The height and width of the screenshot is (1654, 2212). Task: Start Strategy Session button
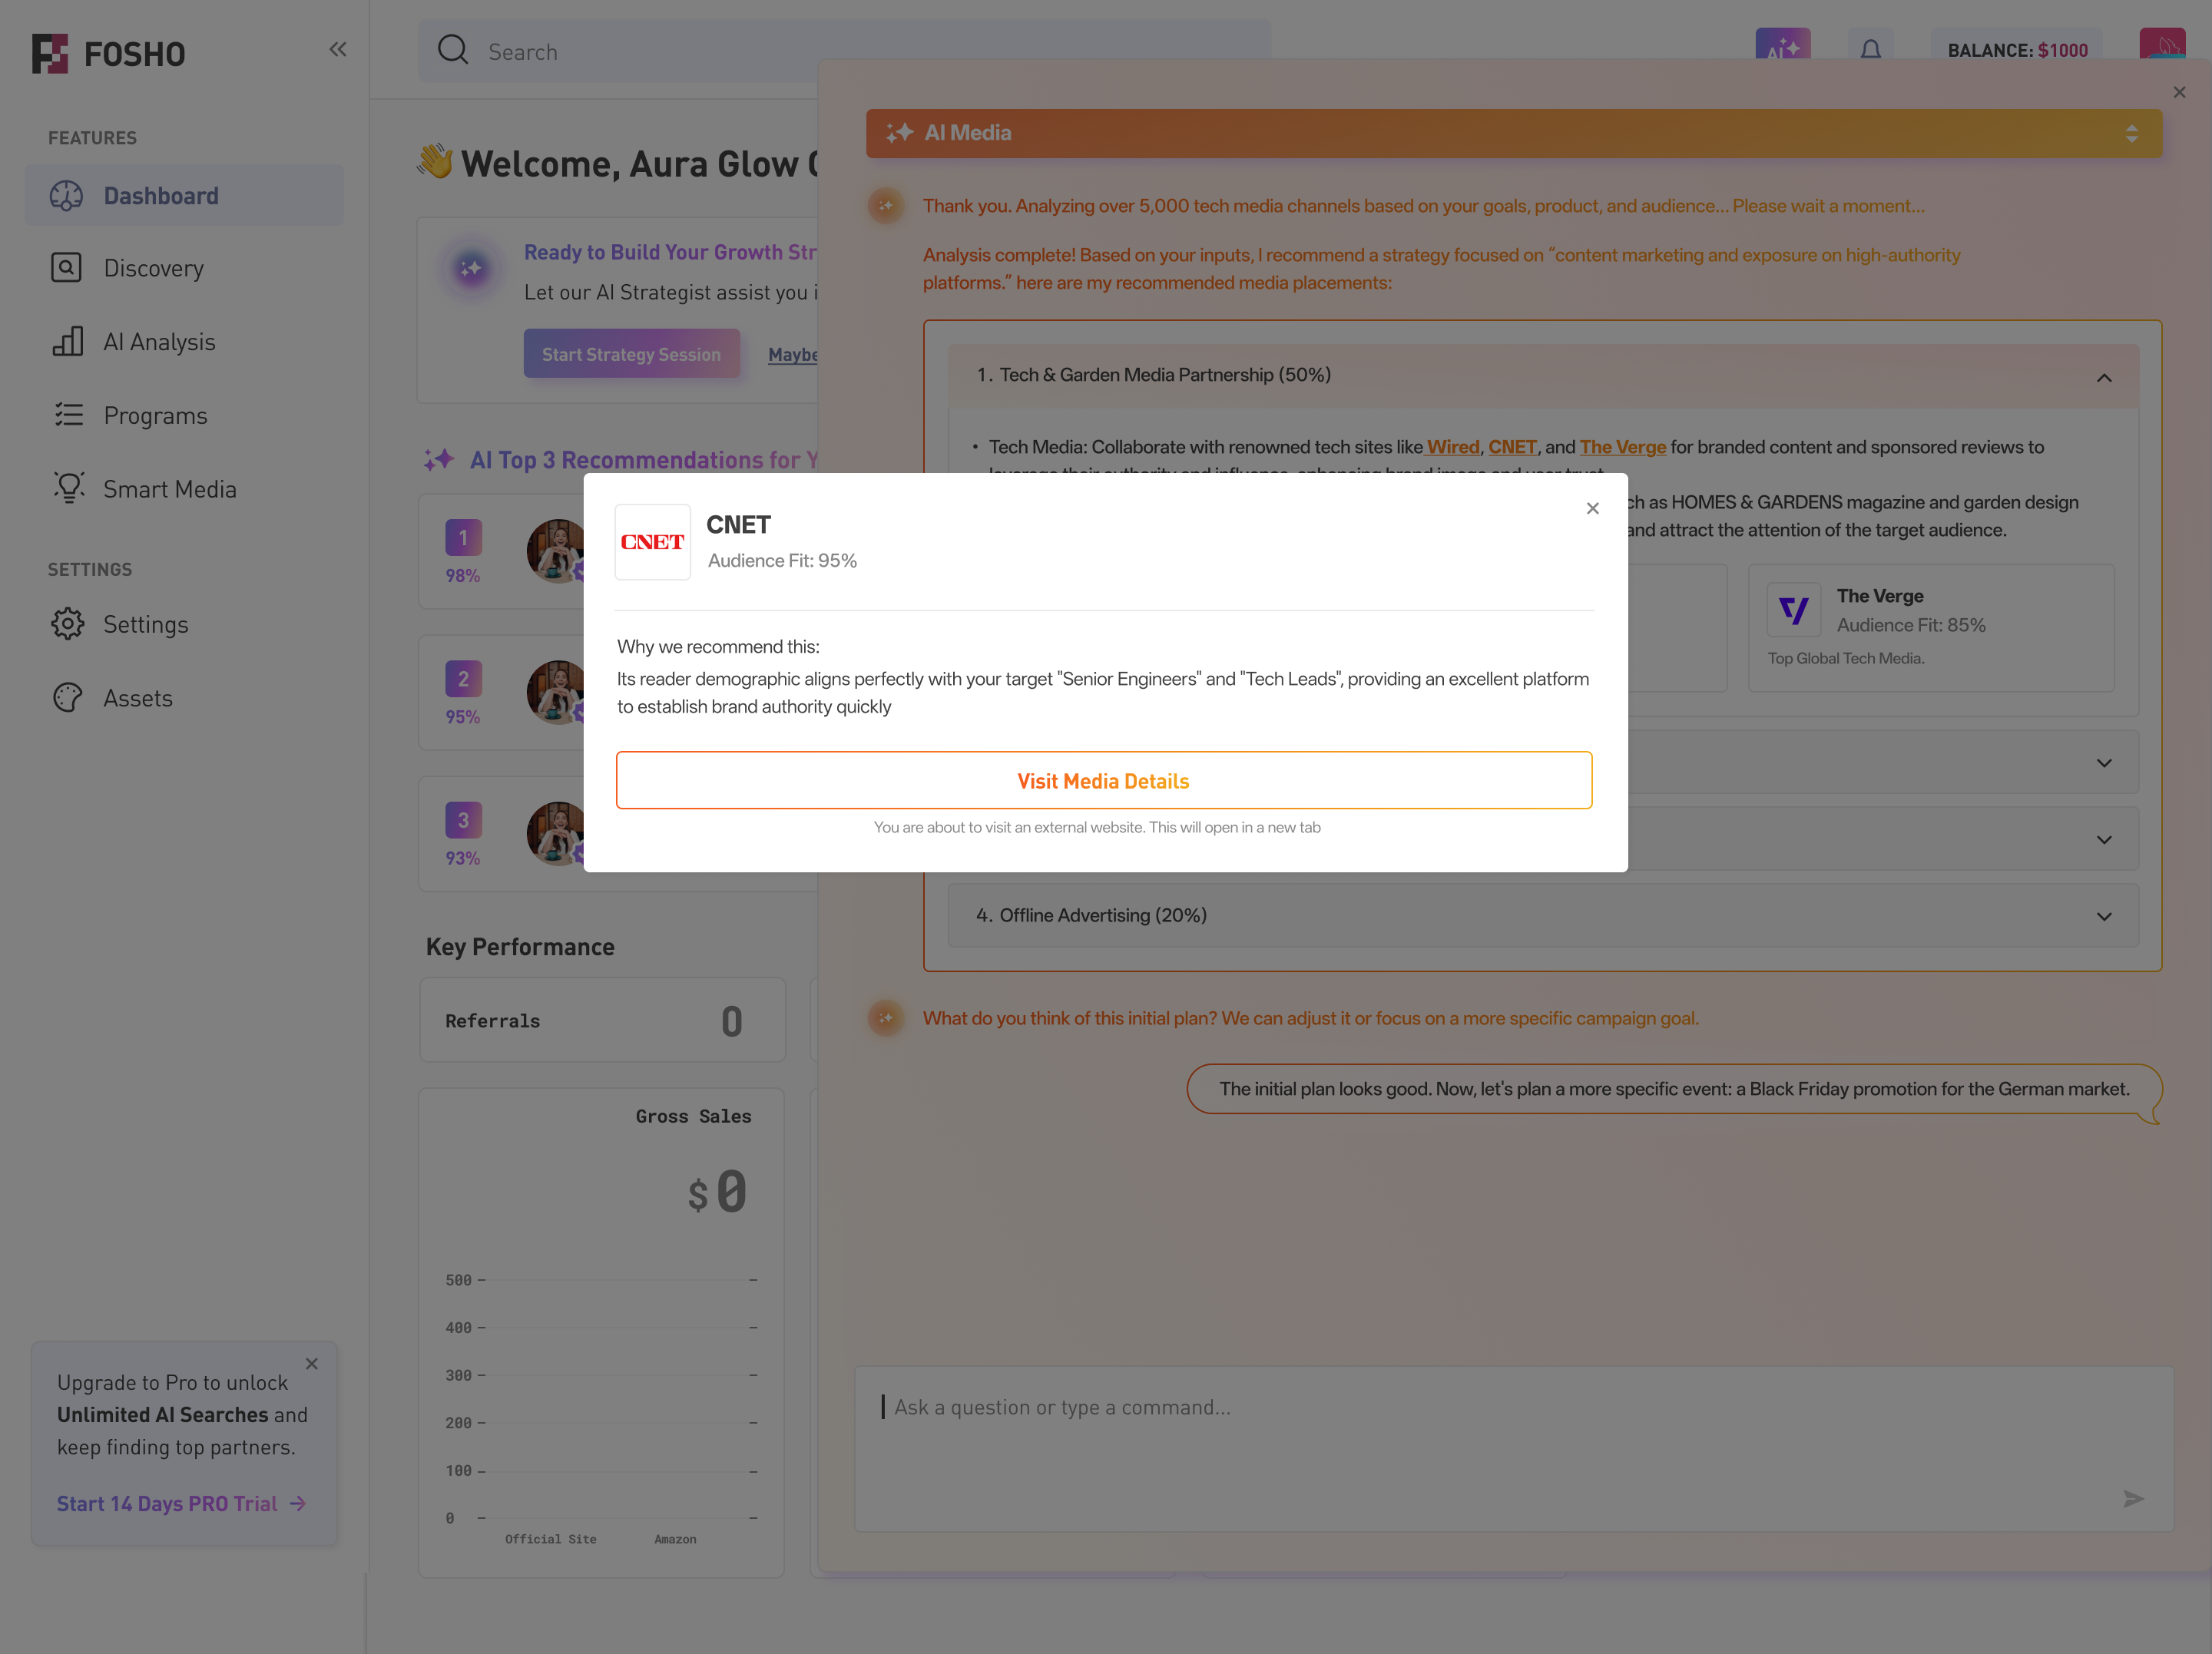[632, 354]
